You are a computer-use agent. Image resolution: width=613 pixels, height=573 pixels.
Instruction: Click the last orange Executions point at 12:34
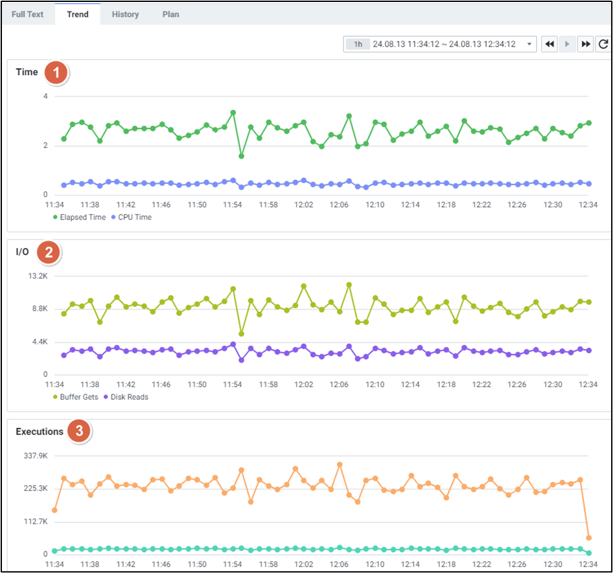[x=588, y=537]
